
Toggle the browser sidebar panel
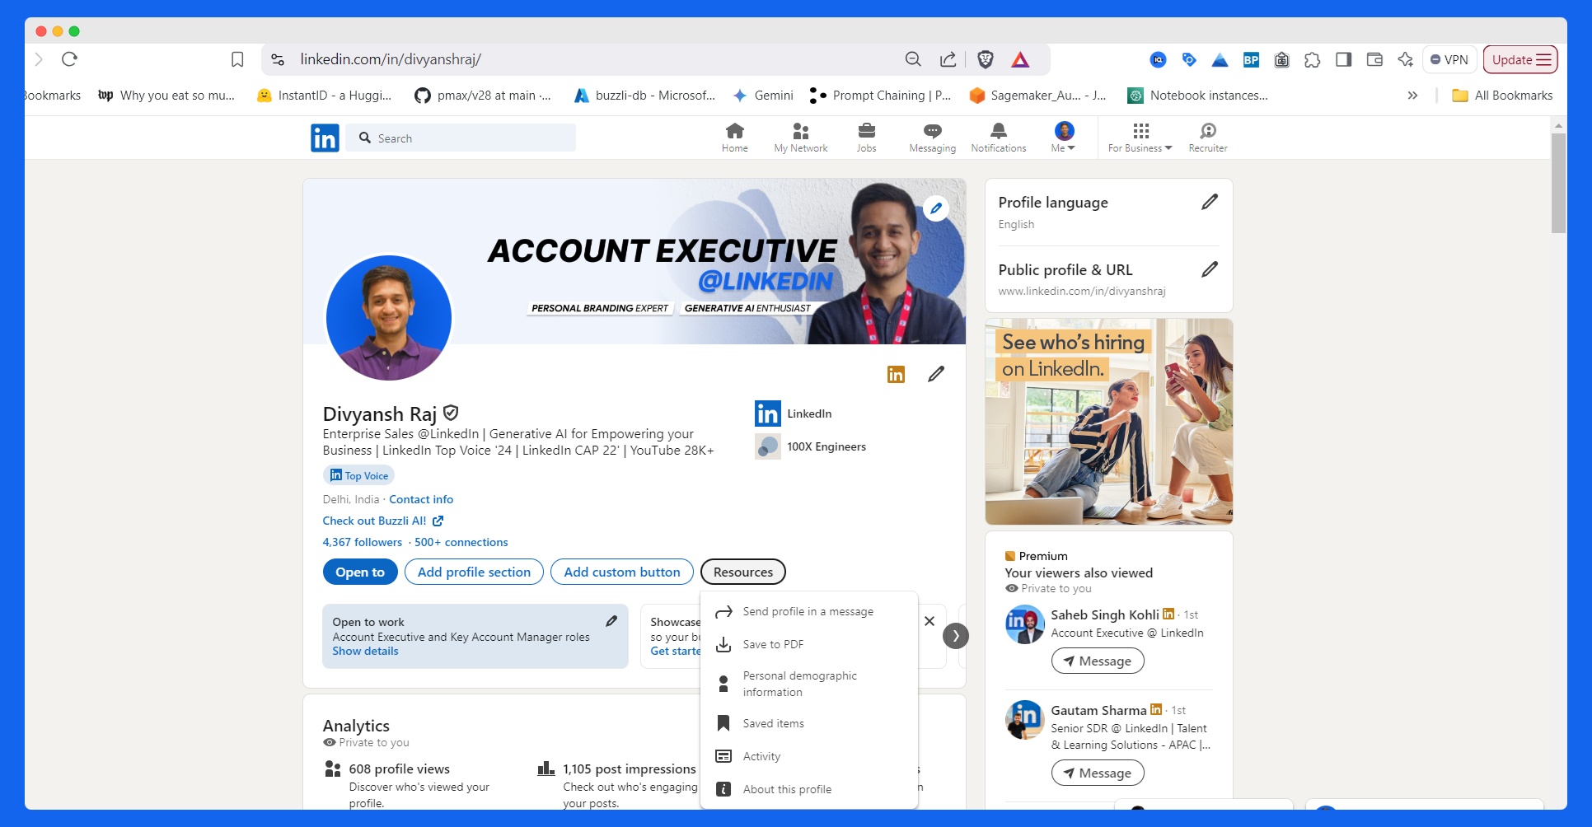pos(1343,59)
